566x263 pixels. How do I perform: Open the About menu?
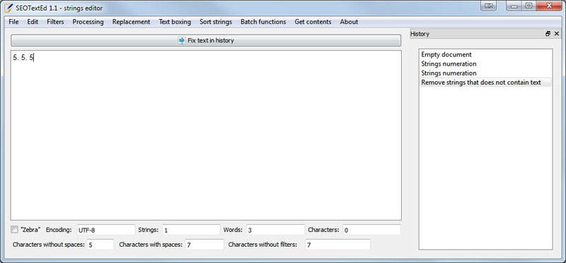point(349,22)
